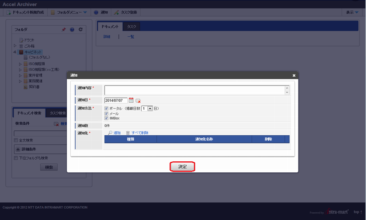Click the 通知先名称 column header

click(204, 139)
